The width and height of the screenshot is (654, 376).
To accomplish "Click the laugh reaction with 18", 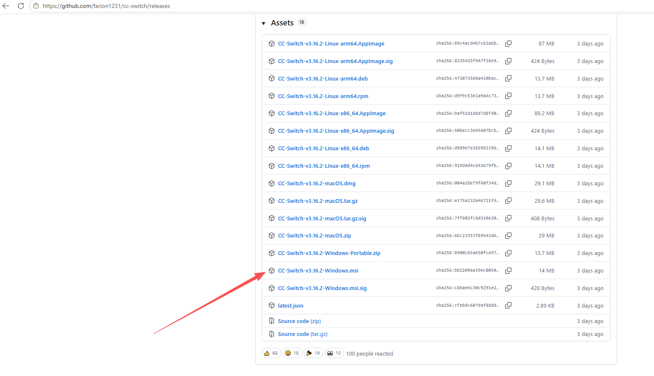I will tap(292, 353).
